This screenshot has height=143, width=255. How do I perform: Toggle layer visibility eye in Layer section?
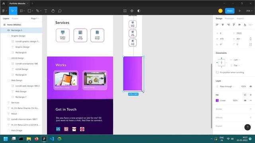(x=251, y=87)
